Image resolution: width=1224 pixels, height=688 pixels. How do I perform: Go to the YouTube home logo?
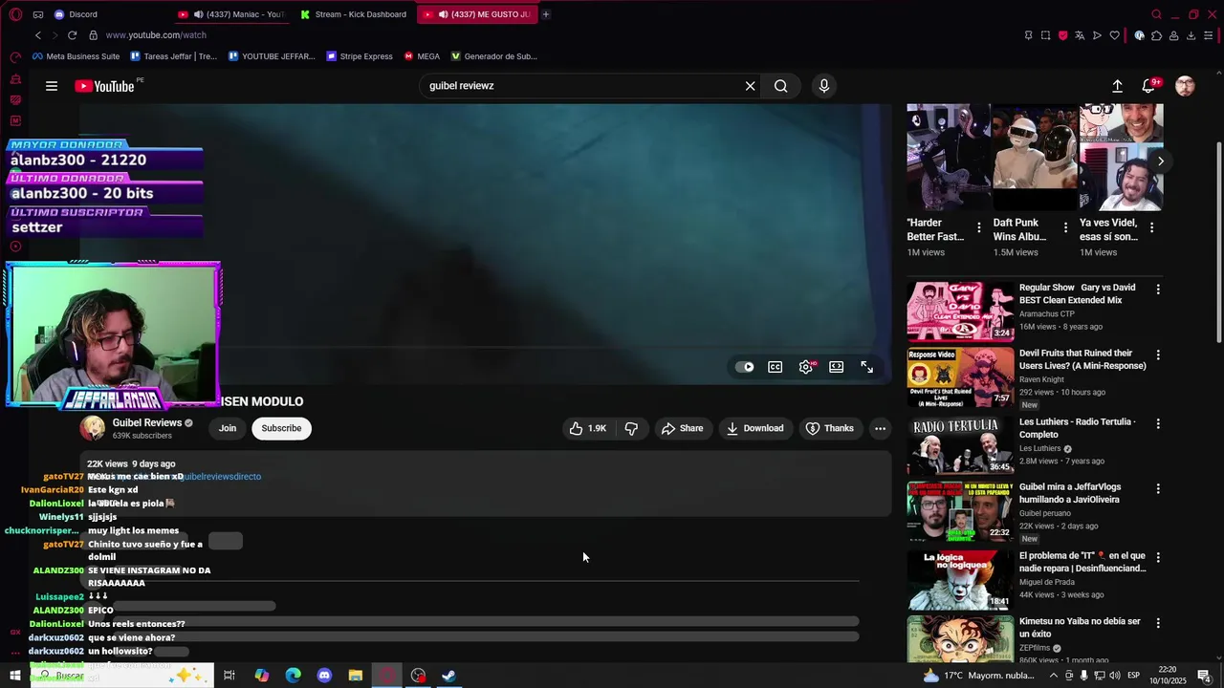point(105,86)
